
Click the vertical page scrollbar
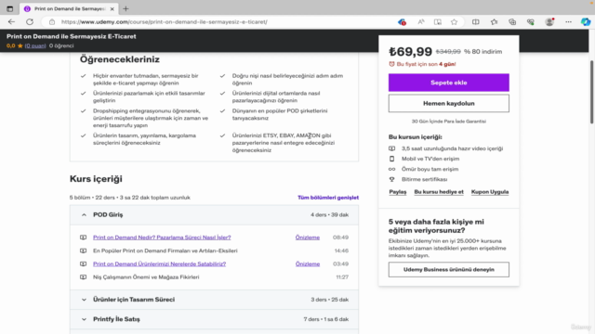(591, 91)
